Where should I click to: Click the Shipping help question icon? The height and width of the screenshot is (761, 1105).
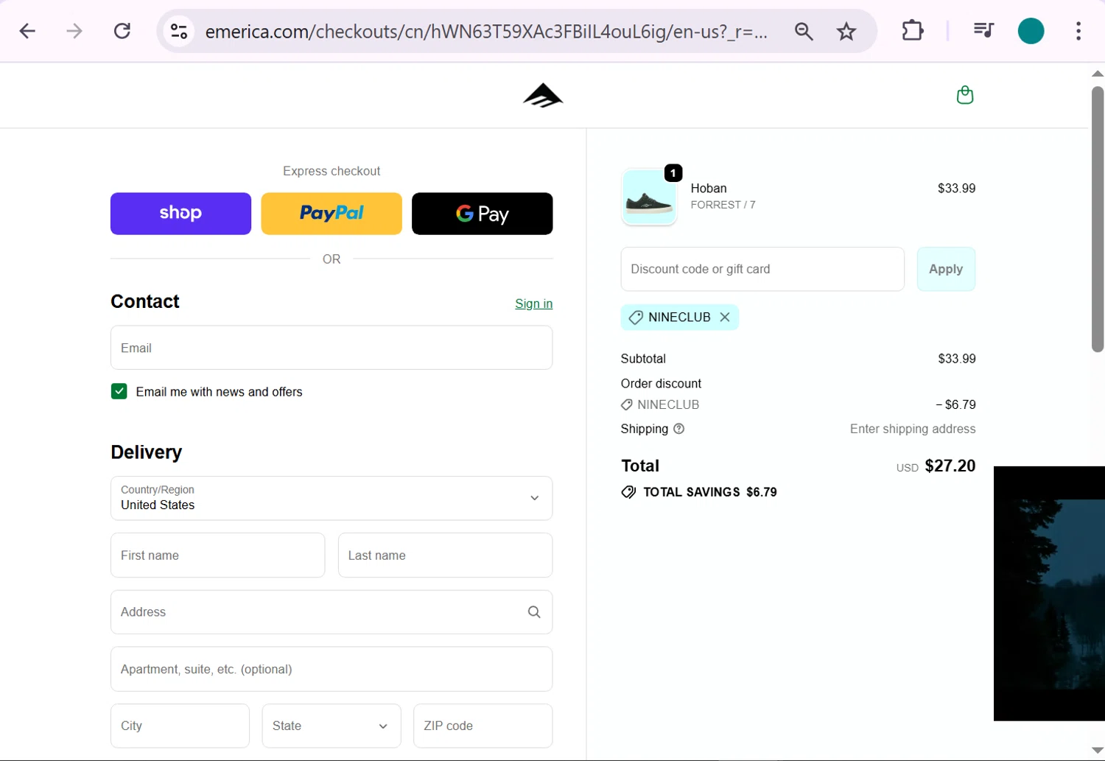click(x=679, y=429)
